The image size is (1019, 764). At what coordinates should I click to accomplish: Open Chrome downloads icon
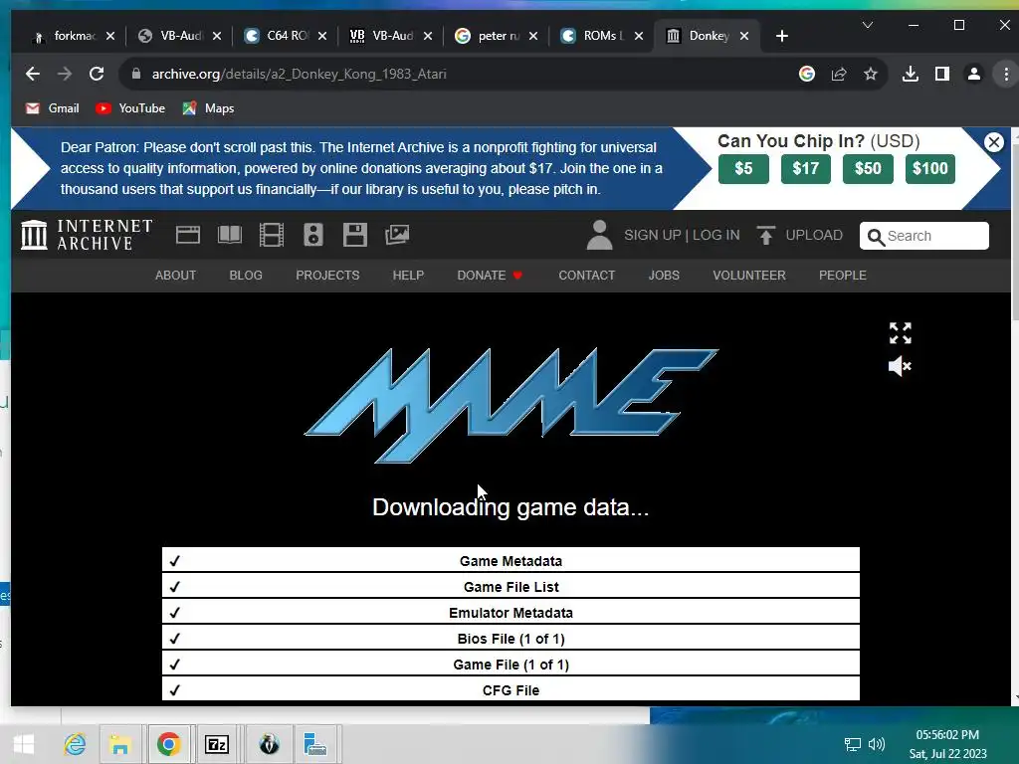point(911,74)
